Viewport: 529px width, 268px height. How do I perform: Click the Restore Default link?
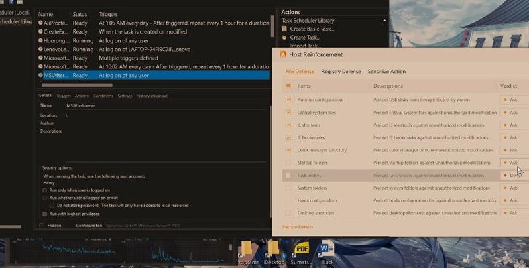(x=298, y=227)
